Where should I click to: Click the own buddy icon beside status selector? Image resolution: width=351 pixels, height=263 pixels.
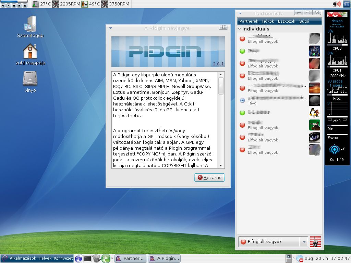(315, 242)
